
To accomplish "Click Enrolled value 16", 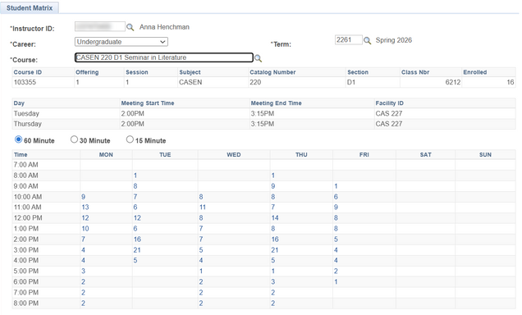I will pyautogui.click(x=511, y=82).
